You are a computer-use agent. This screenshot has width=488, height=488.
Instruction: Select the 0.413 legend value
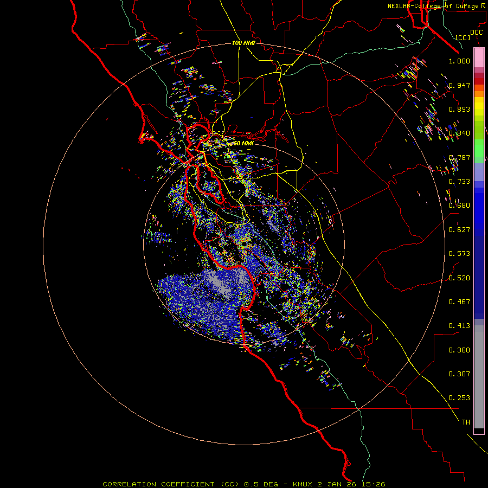[x=459, y=326]
